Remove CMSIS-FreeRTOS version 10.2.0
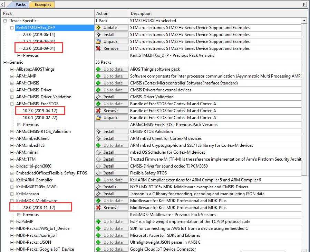Screen dimensions: 310x252 click(x=112, y=111)
